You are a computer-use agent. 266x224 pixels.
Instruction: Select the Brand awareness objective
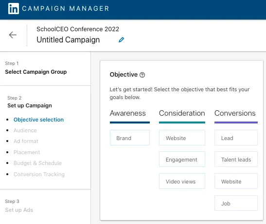[130, 138]
